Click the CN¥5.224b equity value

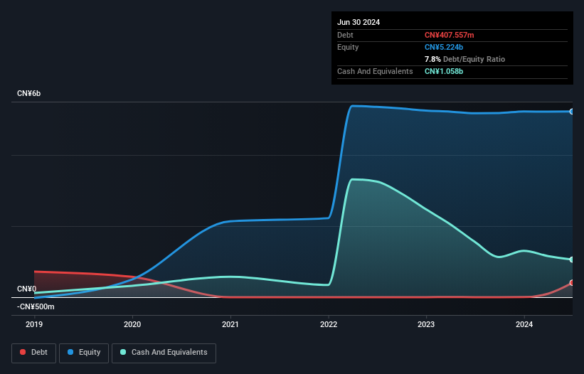(444, 47)
